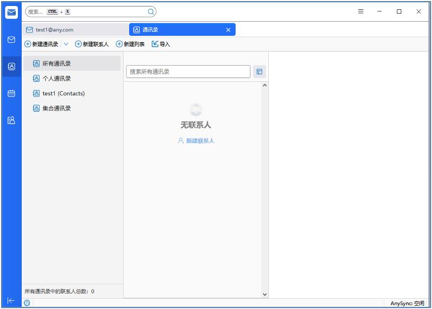432x309 pixels.
Task: Click the 导入 import button
Action: (161, 44)
